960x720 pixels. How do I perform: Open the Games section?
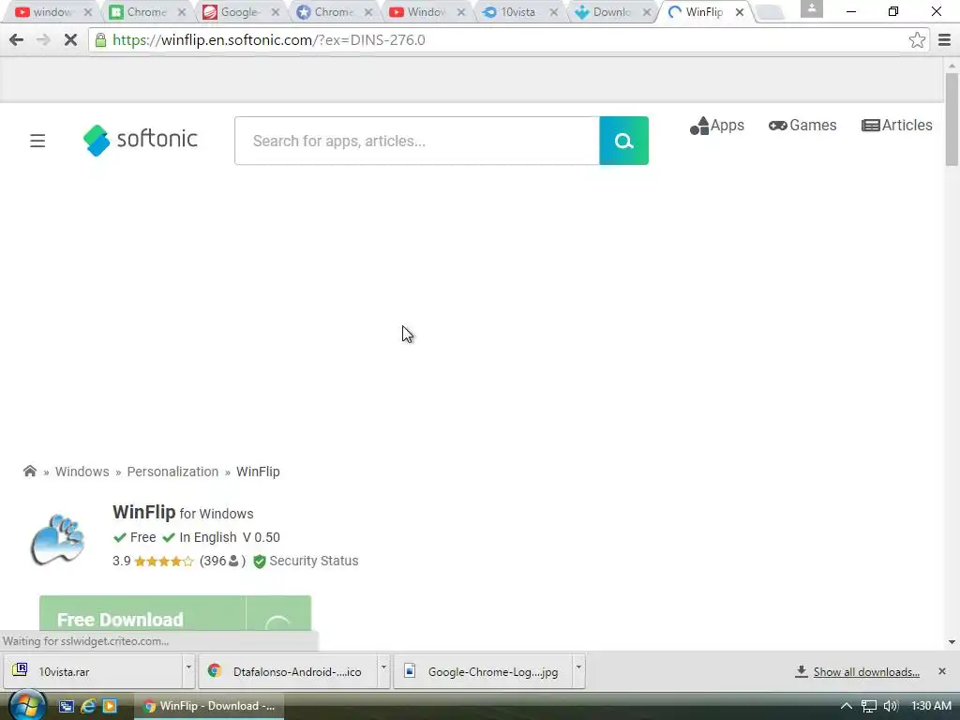802,126
